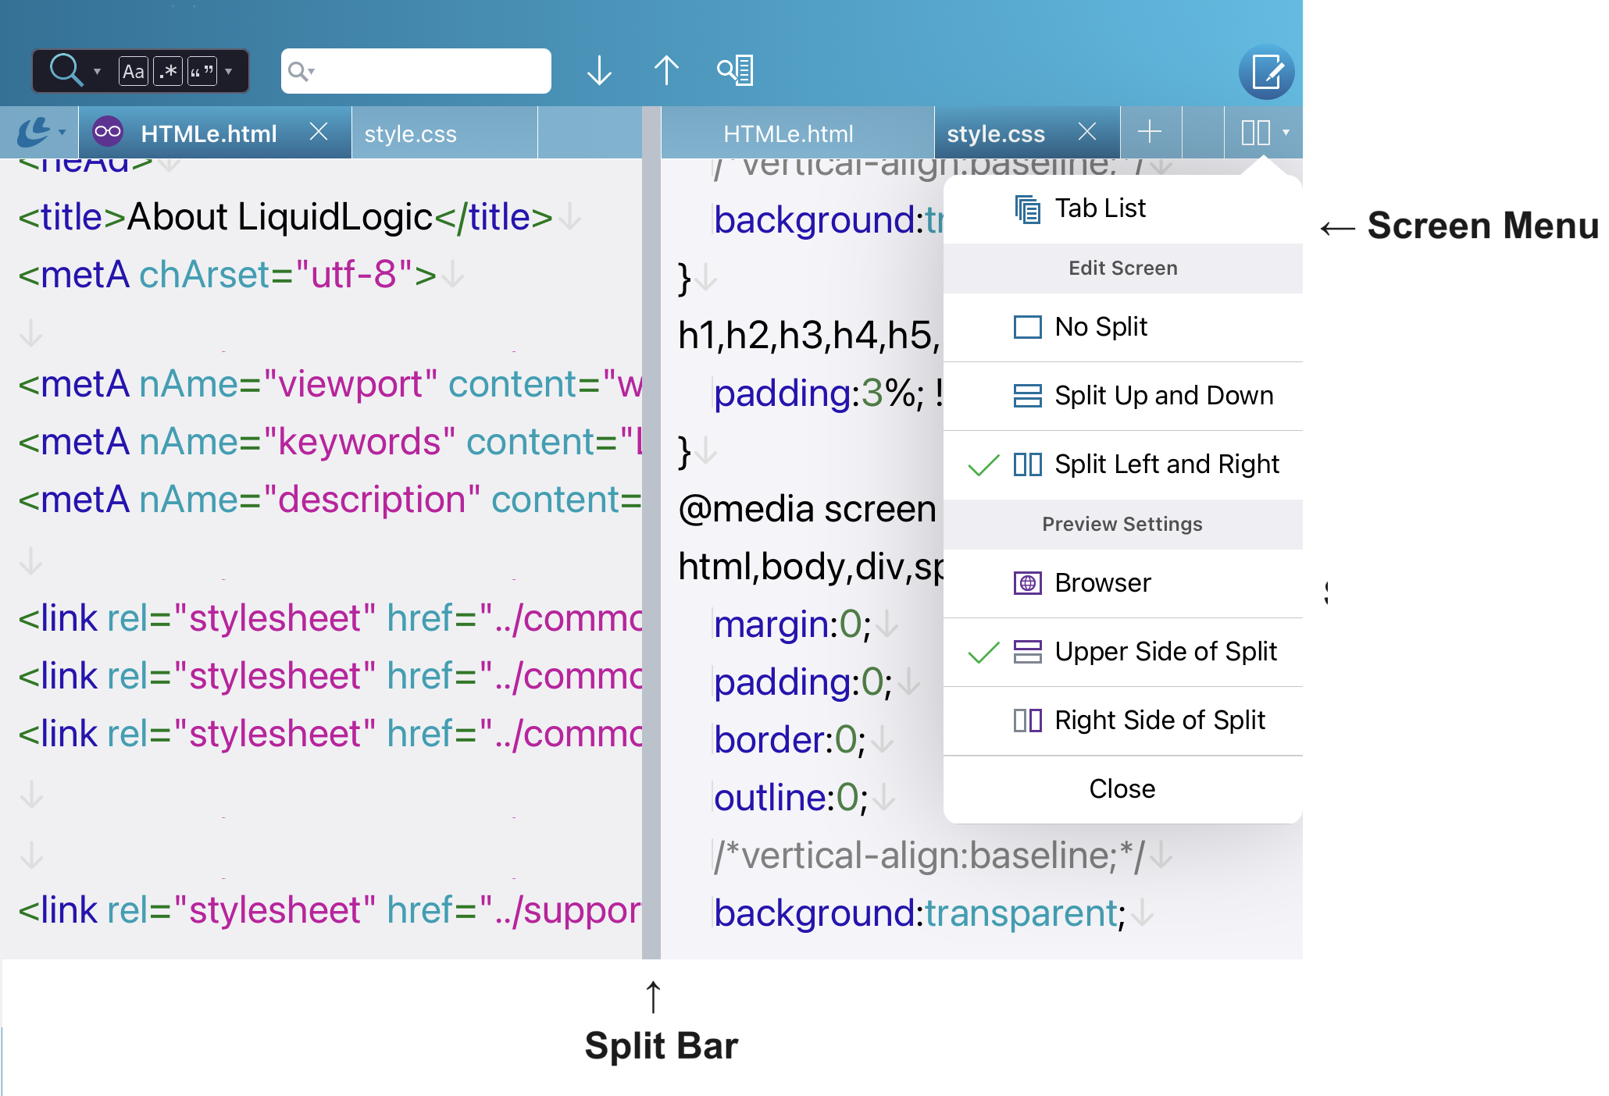
Task: Close the left HTMLe.html tab
Action: point(319,132)
